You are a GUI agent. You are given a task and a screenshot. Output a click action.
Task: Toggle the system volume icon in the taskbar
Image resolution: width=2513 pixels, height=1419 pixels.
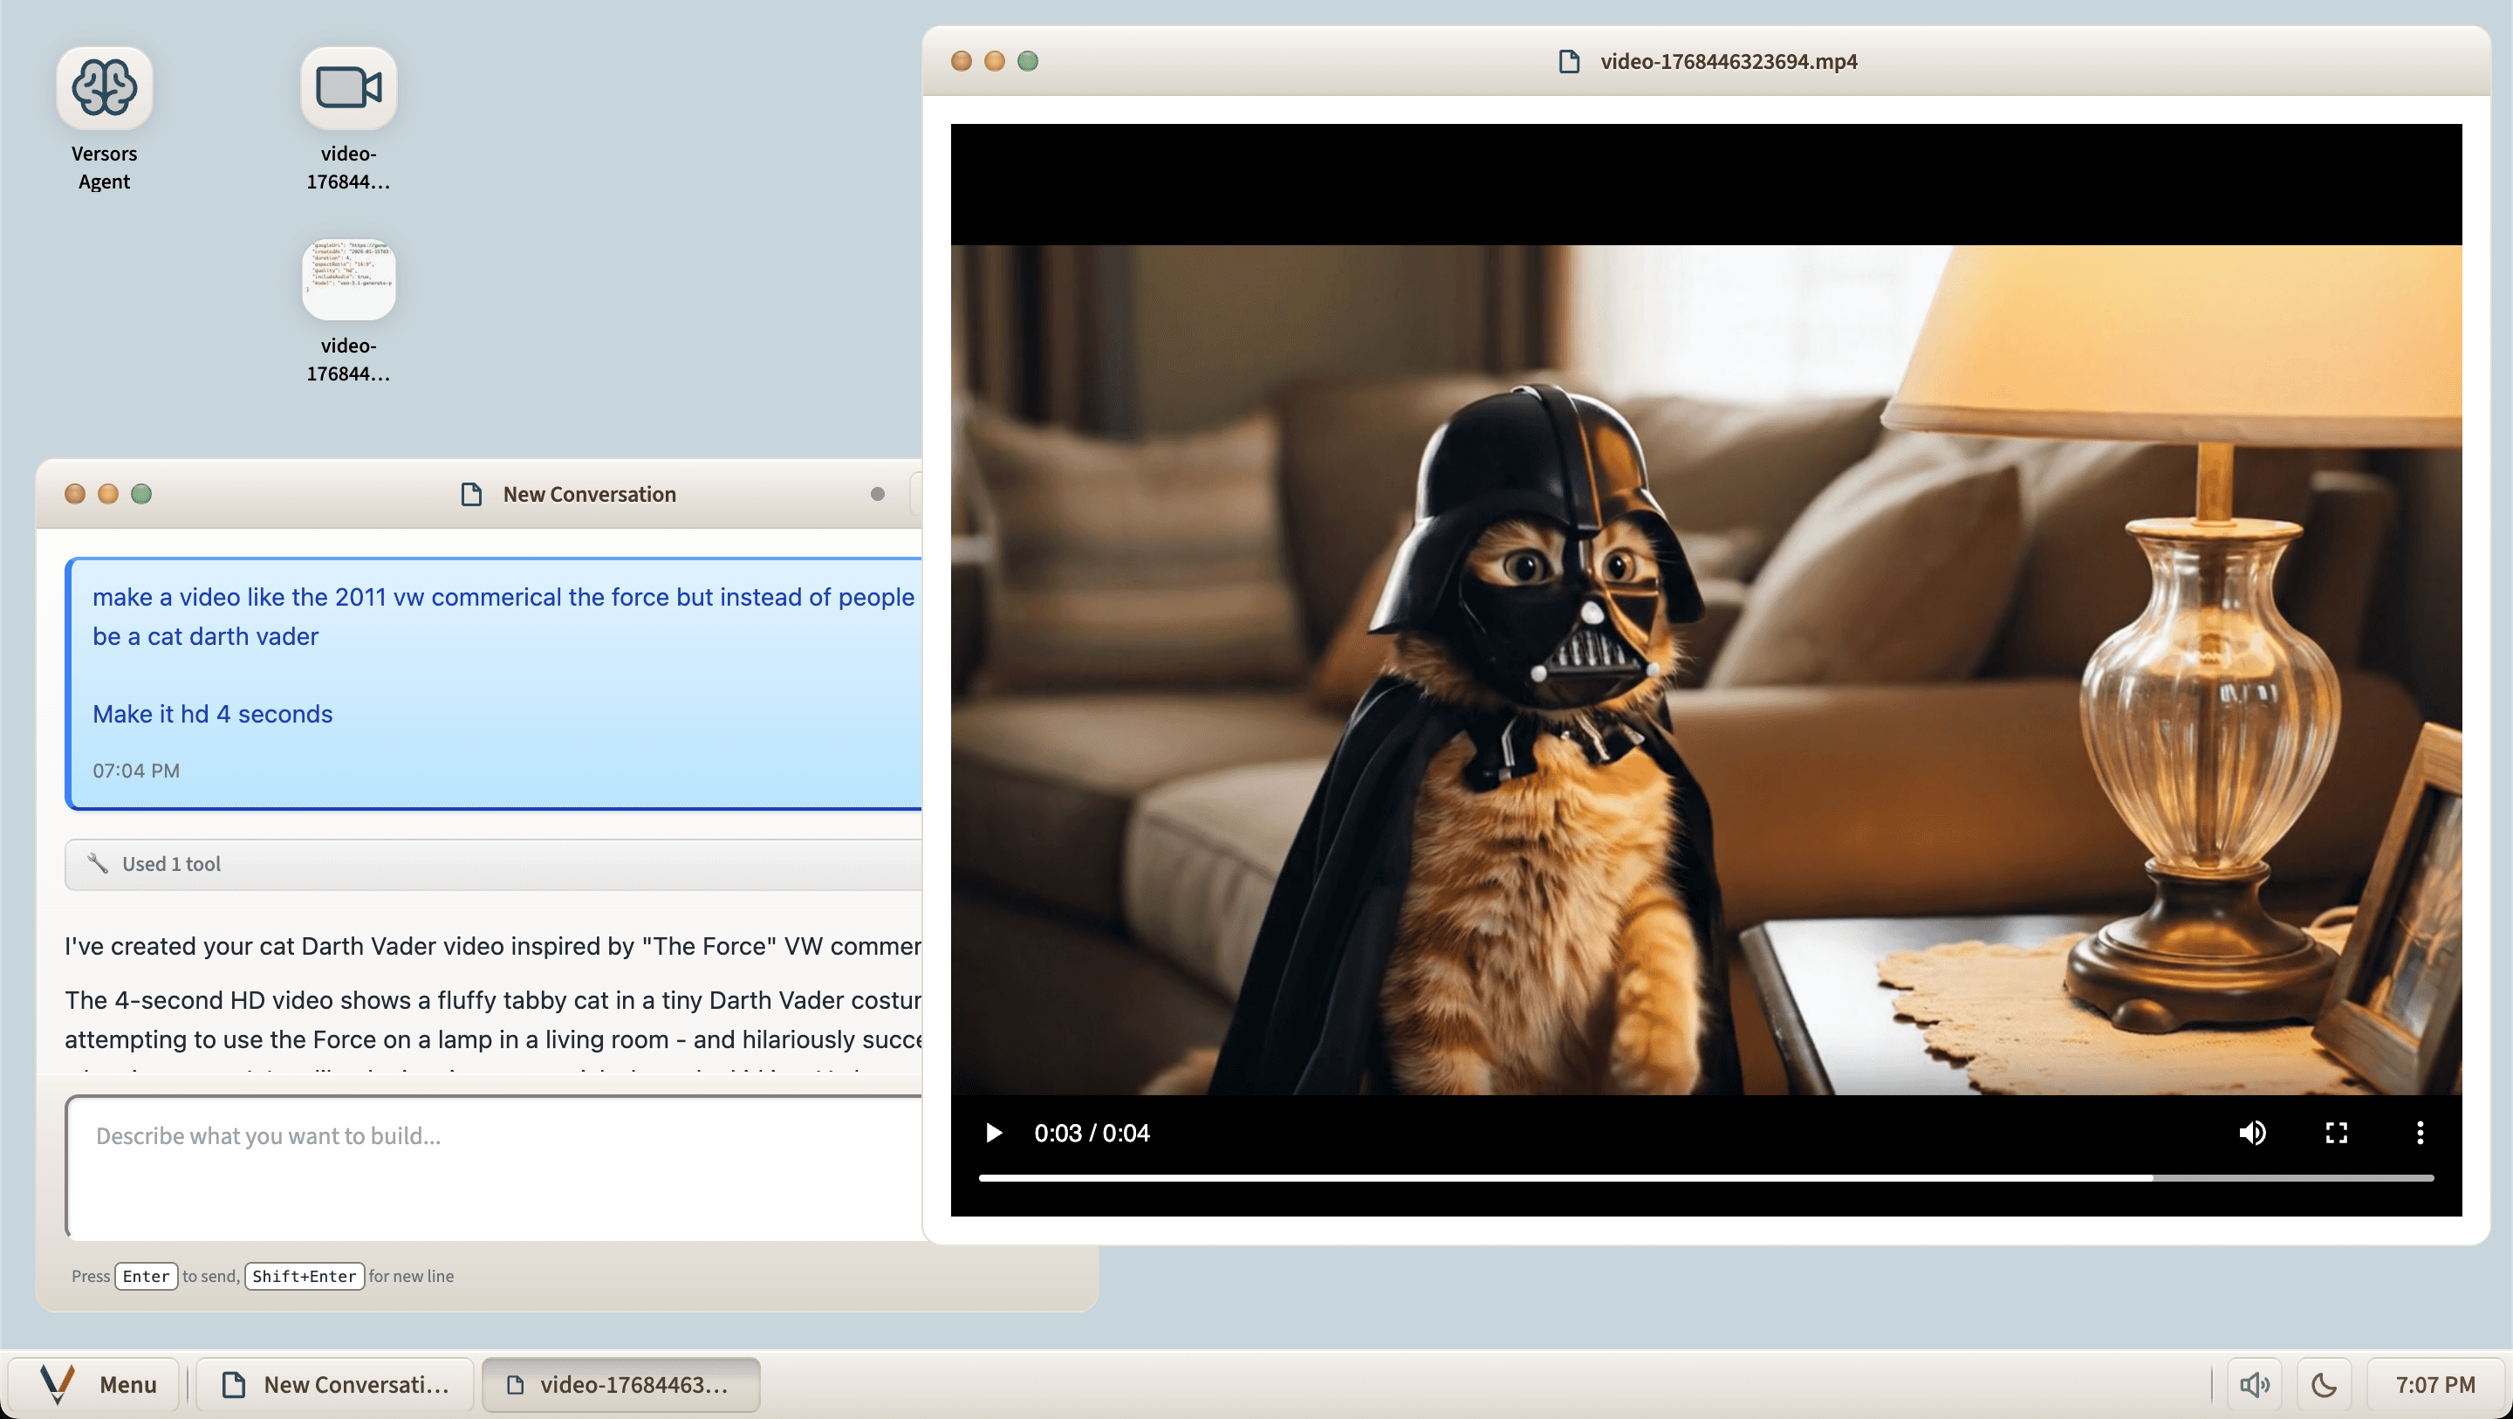pos(2254,1384)
